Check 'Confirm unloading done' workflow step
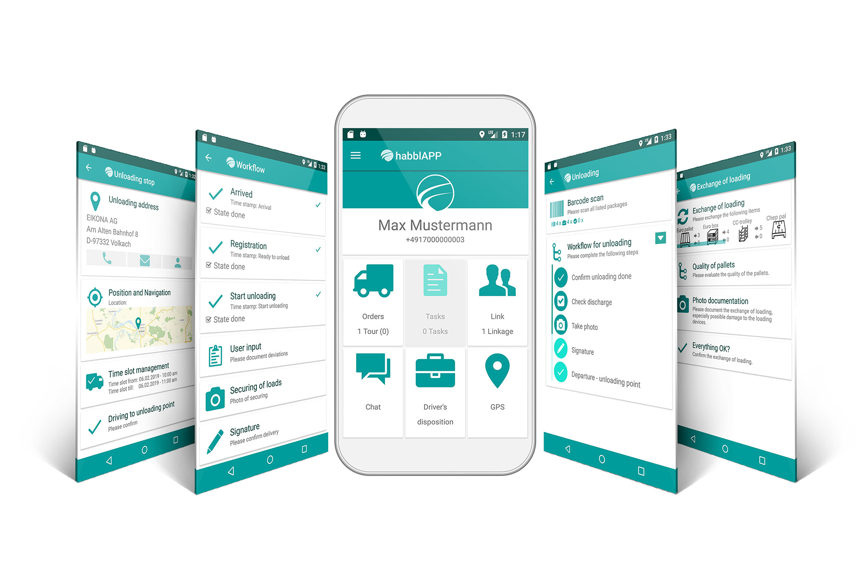Viewport: 858px width, 561px height. [x=562, y=277]
